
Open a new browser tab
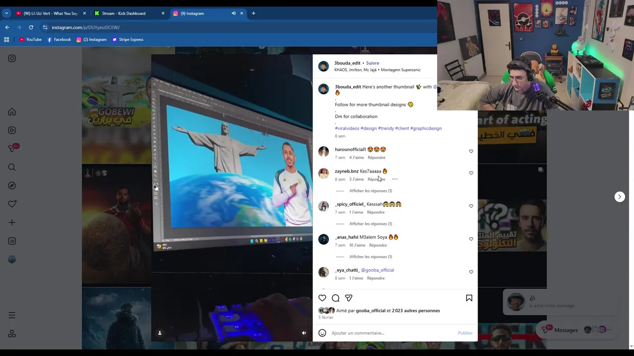coord(254,13)
